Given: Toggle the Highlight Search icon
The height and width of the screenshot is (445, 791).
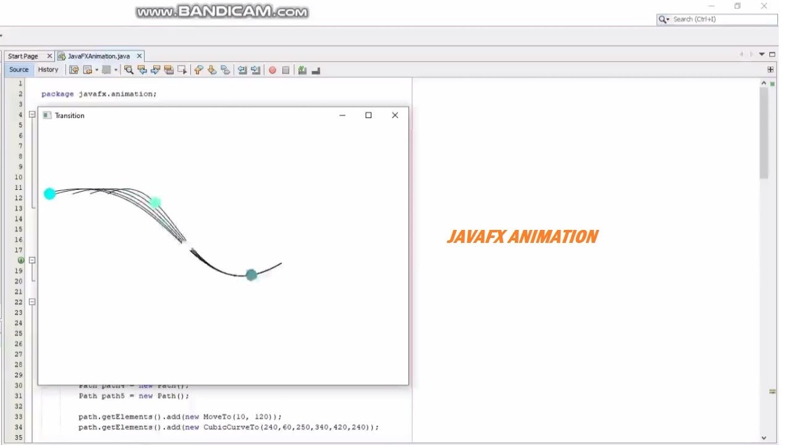Looking at the screenshot, I should click(169, 70).
